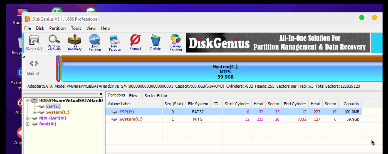Expand the System(C:) node in the tree
388x154 pixels.
pos(35,112)
